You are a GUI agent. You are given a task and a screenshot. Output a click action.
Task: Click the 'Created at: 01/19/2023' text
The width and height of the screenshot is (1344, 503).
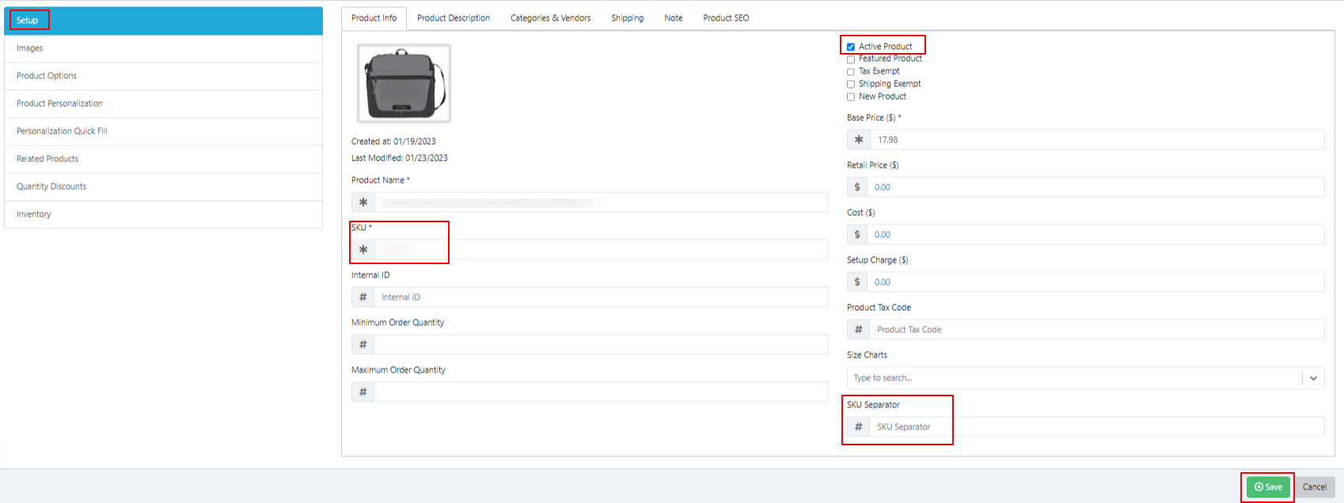(393, 142)
